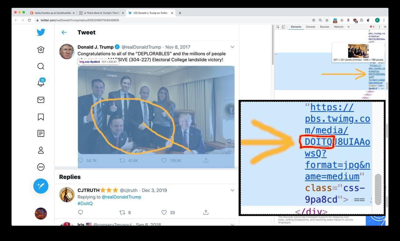Expand options caret on CJTRUTH's reply

point(232,190)
